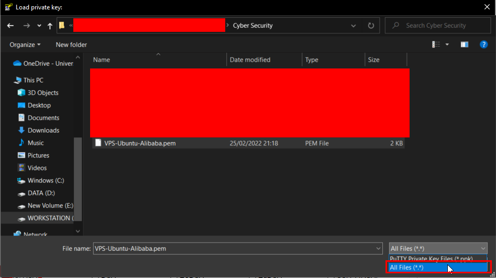496x278 pixels.
Task: Expand the address bar history dropdown
Action: (x=354, y=26)
